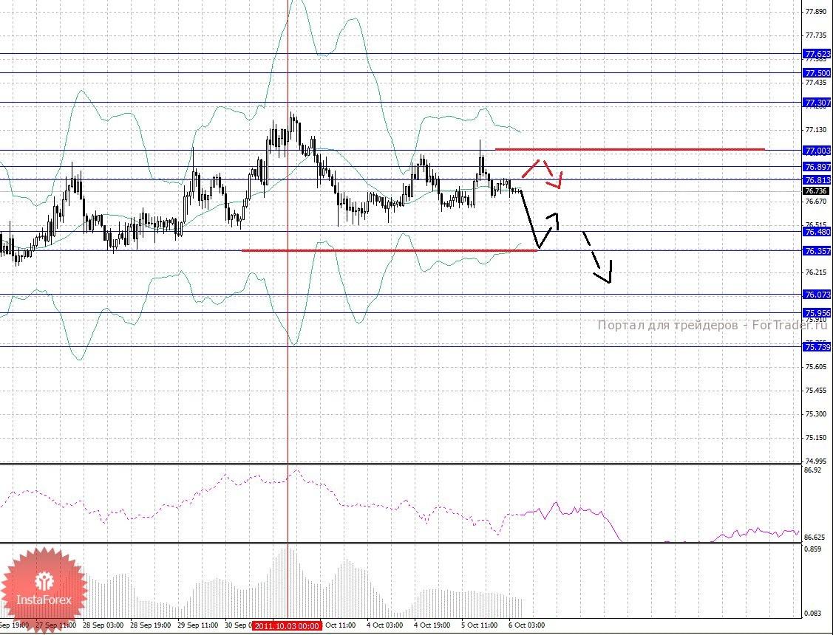Click the current price tag 76.736
Viewport: 833px width, 635px height.
click(x=815, y=191)
